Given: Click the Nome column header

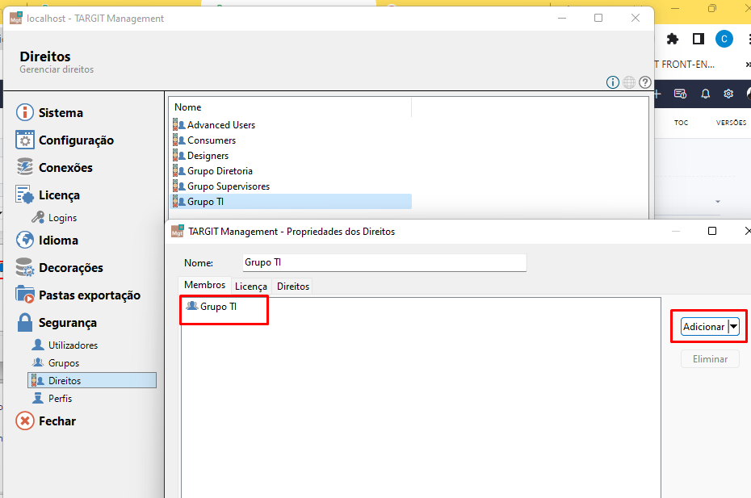Looking at the screenshot, I should [291, 107].
